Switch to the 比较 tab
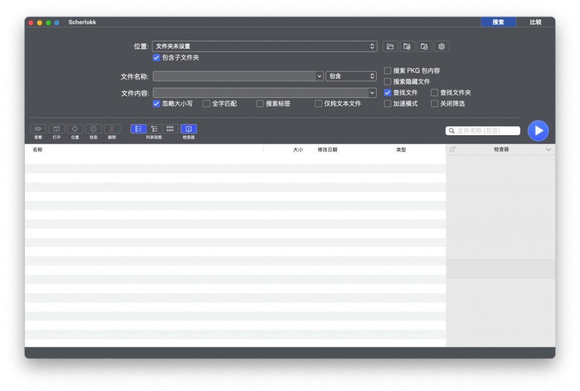The image size is (580, 391). [536, 22]
